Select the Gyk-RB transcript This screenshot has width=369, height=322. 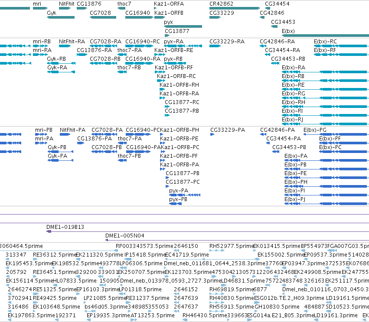click(x=61, y=63)
